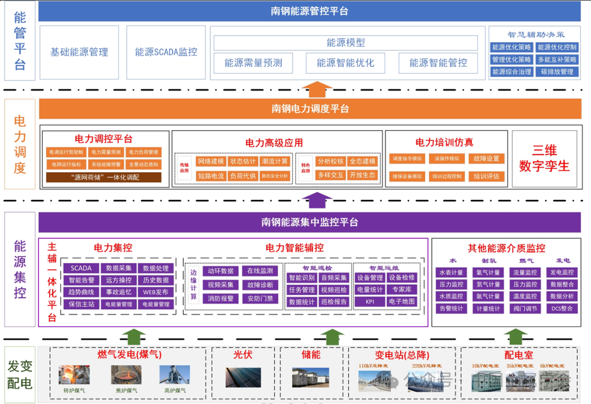Click the 数据采集 purple tile
The width and height of the screenshot is (591, 404).
(x=119, y=268)
